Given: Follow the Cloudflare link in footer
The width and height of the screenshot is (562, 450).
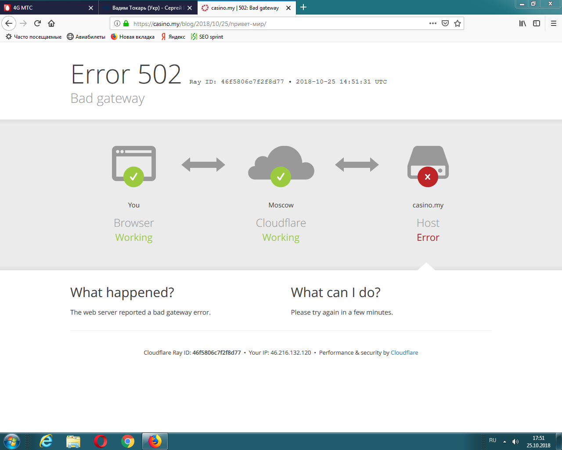Looking at the screenshot, I should (404, 352).
